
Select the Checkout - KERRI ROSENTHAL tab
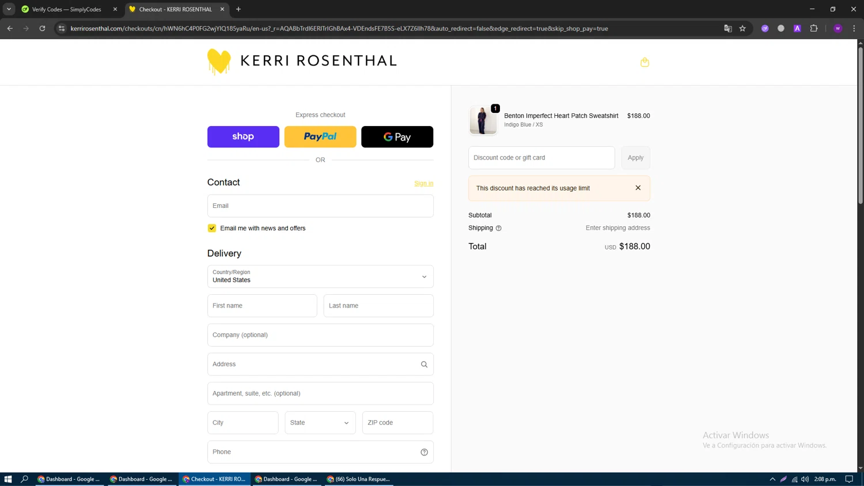tap(175, 9)
